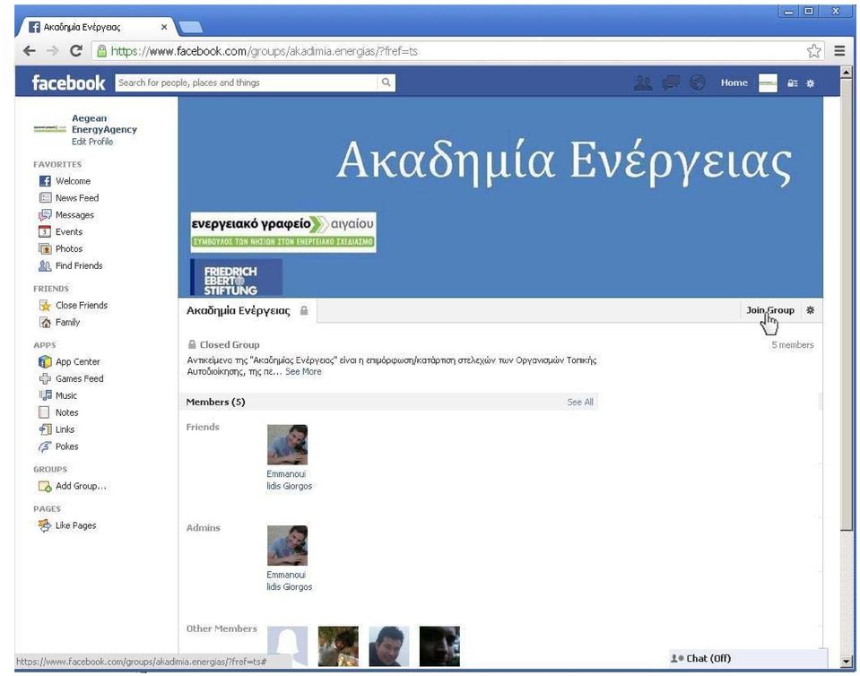Open the Aegean EnergyAgency profile name
The width and height of the screenshot is (860, 676).
[104, 124]
